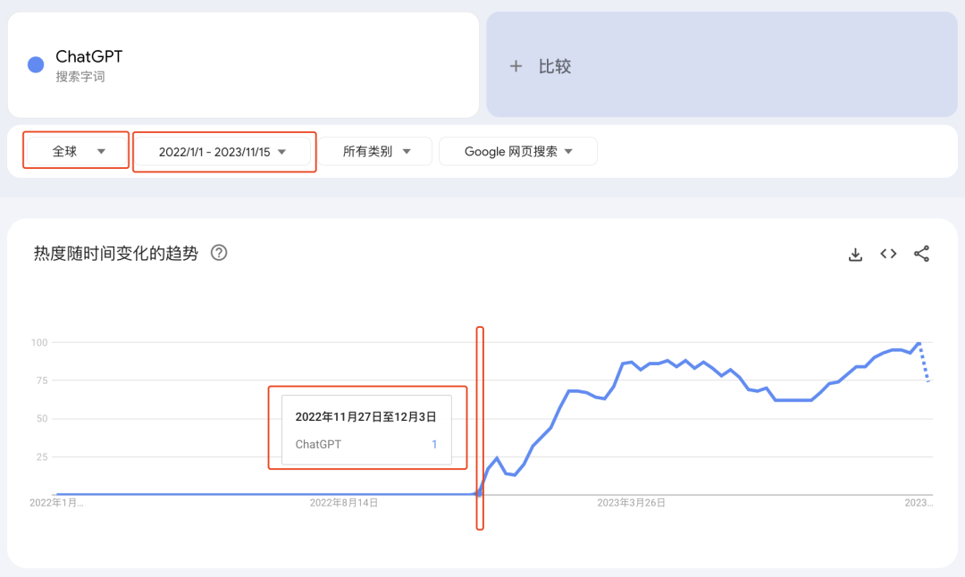Screen dimensions: 965x577
Task: Open the 2022/1/1 - 2023/11/15 date range dropdown
Action: [222, 152]
